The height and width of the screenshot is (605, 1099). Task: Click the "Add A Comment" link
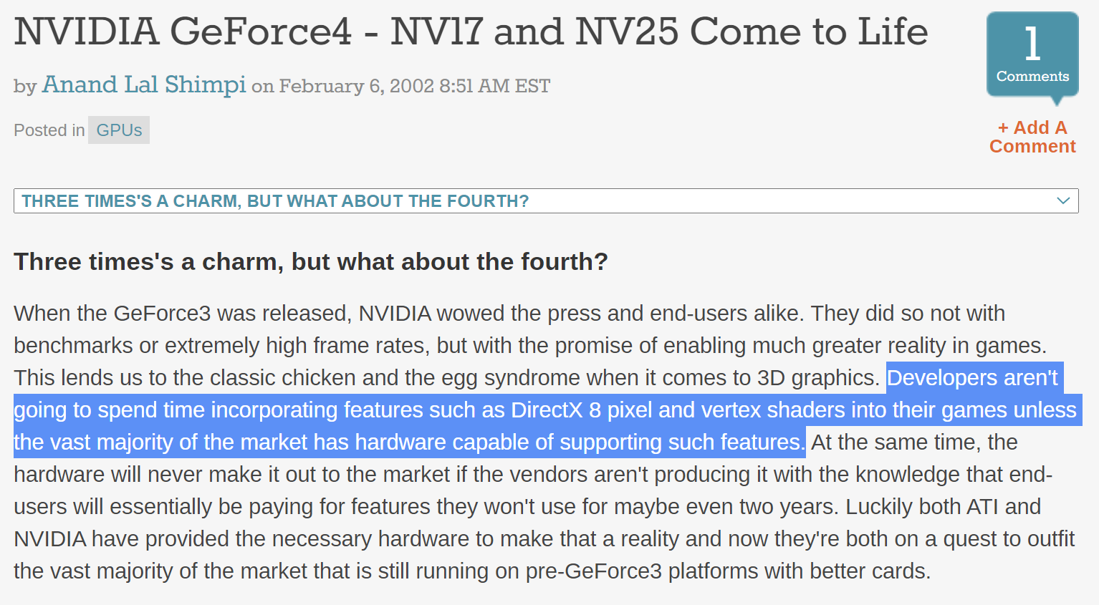1033,137
